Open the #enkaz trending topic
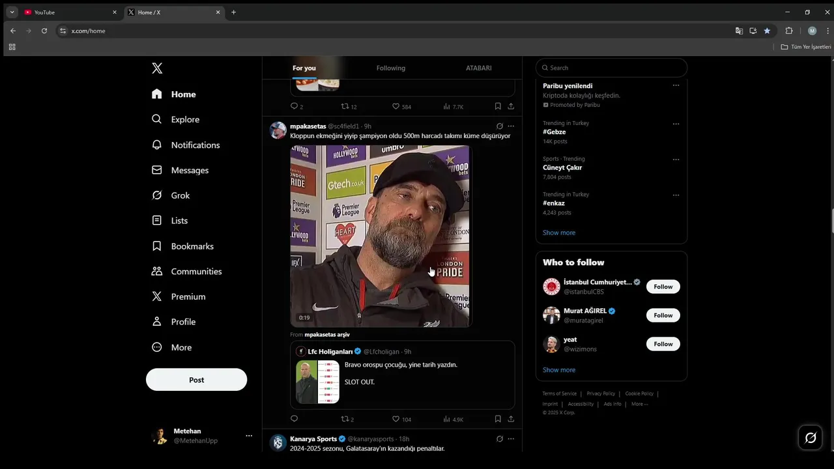This screenshot has width=834, height=469. pos(554,203)
